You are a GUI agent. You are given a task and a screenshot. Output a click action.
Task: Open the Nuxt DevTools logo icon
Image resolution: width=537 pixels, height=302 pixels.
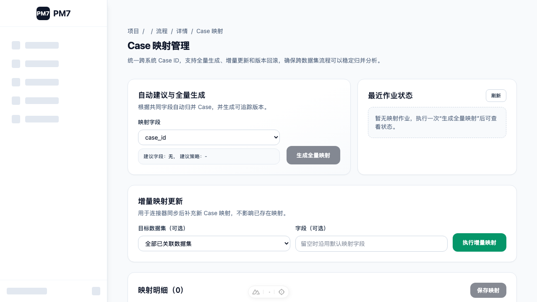click(x=256, y=292)
